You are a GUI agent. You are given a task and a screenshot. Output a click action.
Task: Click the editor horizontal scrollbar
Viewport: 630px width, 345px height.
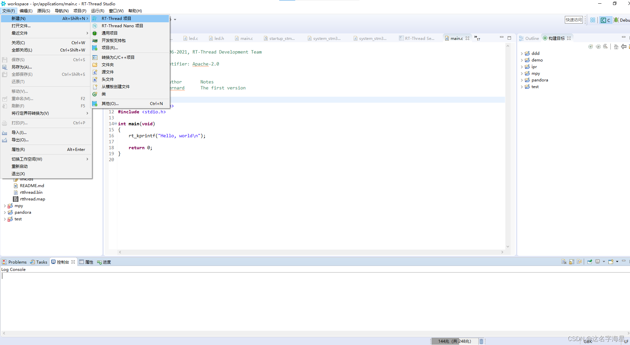[x=311, y=252]
